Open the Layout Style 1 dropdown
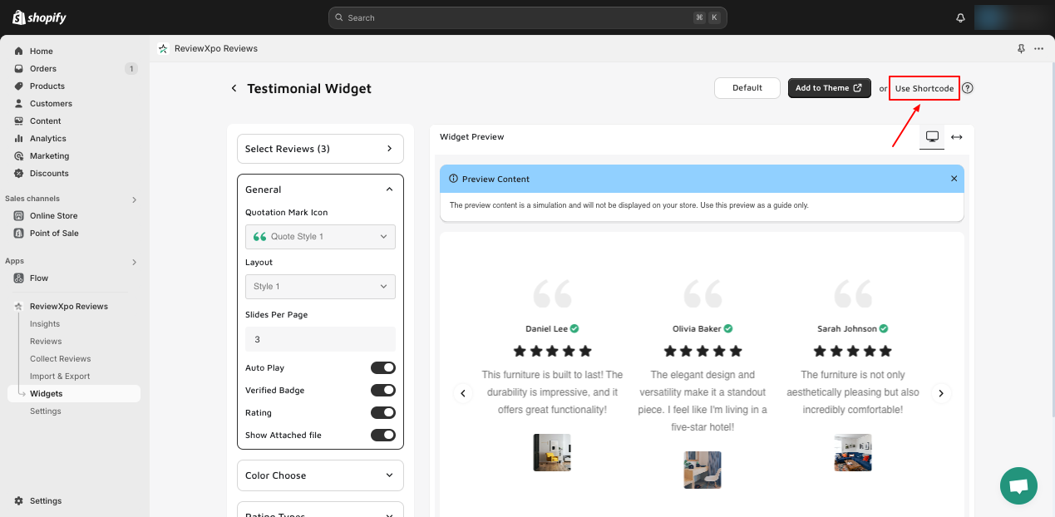Viewport: 1055px width, 517px height. (x=320, y=287)
